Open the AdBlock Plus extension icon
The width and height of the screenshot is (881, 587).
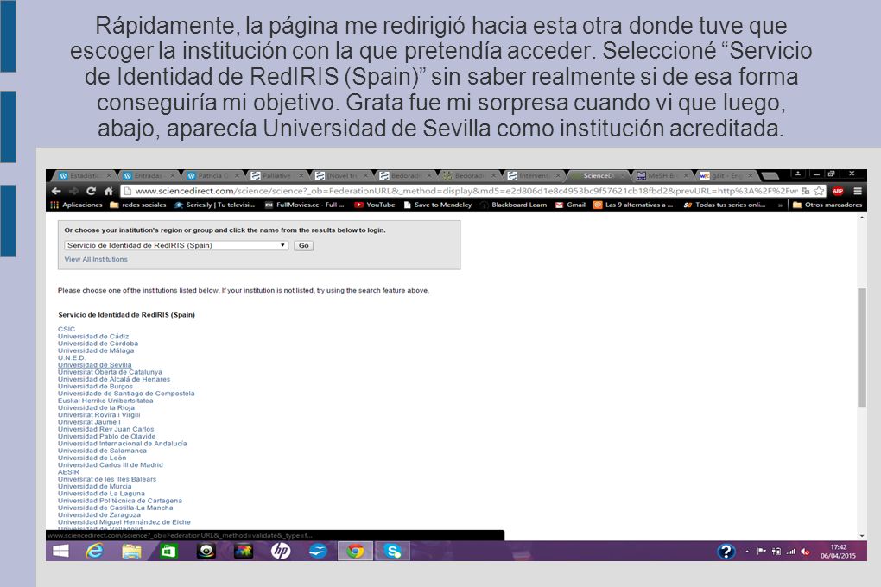[x=838, y=191]
